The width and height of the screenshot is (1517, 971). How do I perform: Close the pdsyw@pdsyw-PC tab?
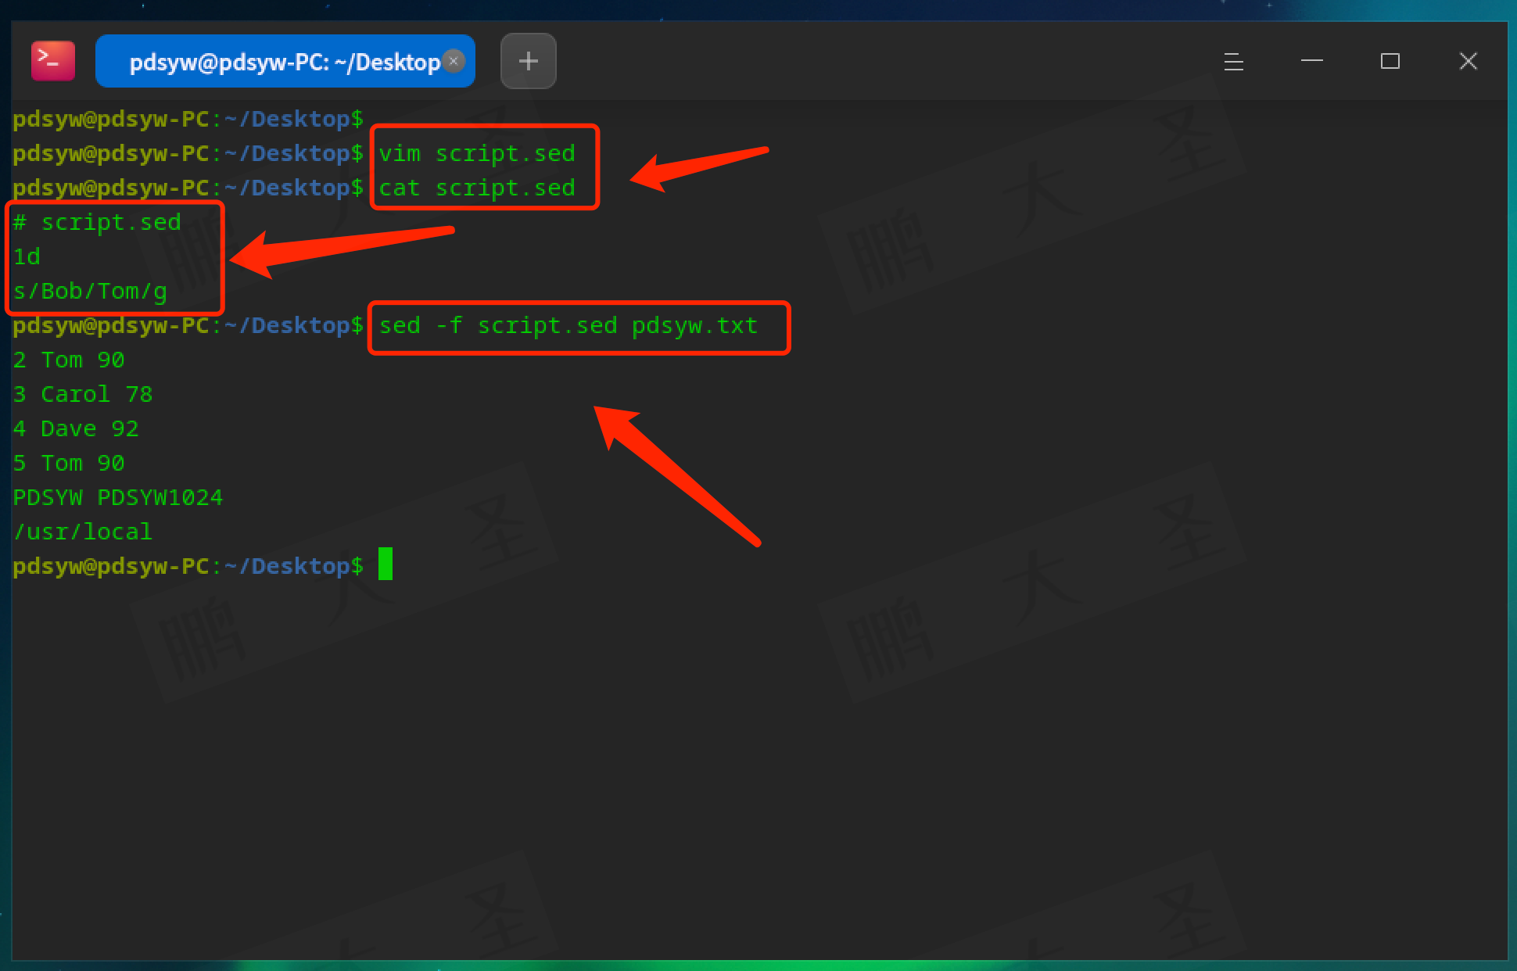coord(454,60)
